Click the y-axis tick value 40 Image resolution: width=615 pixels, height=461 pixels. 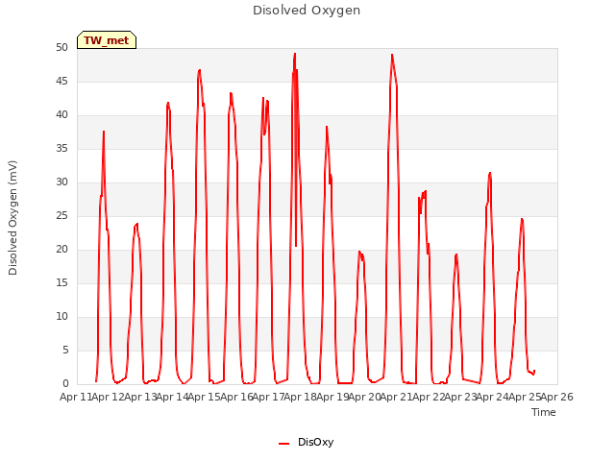61,115
